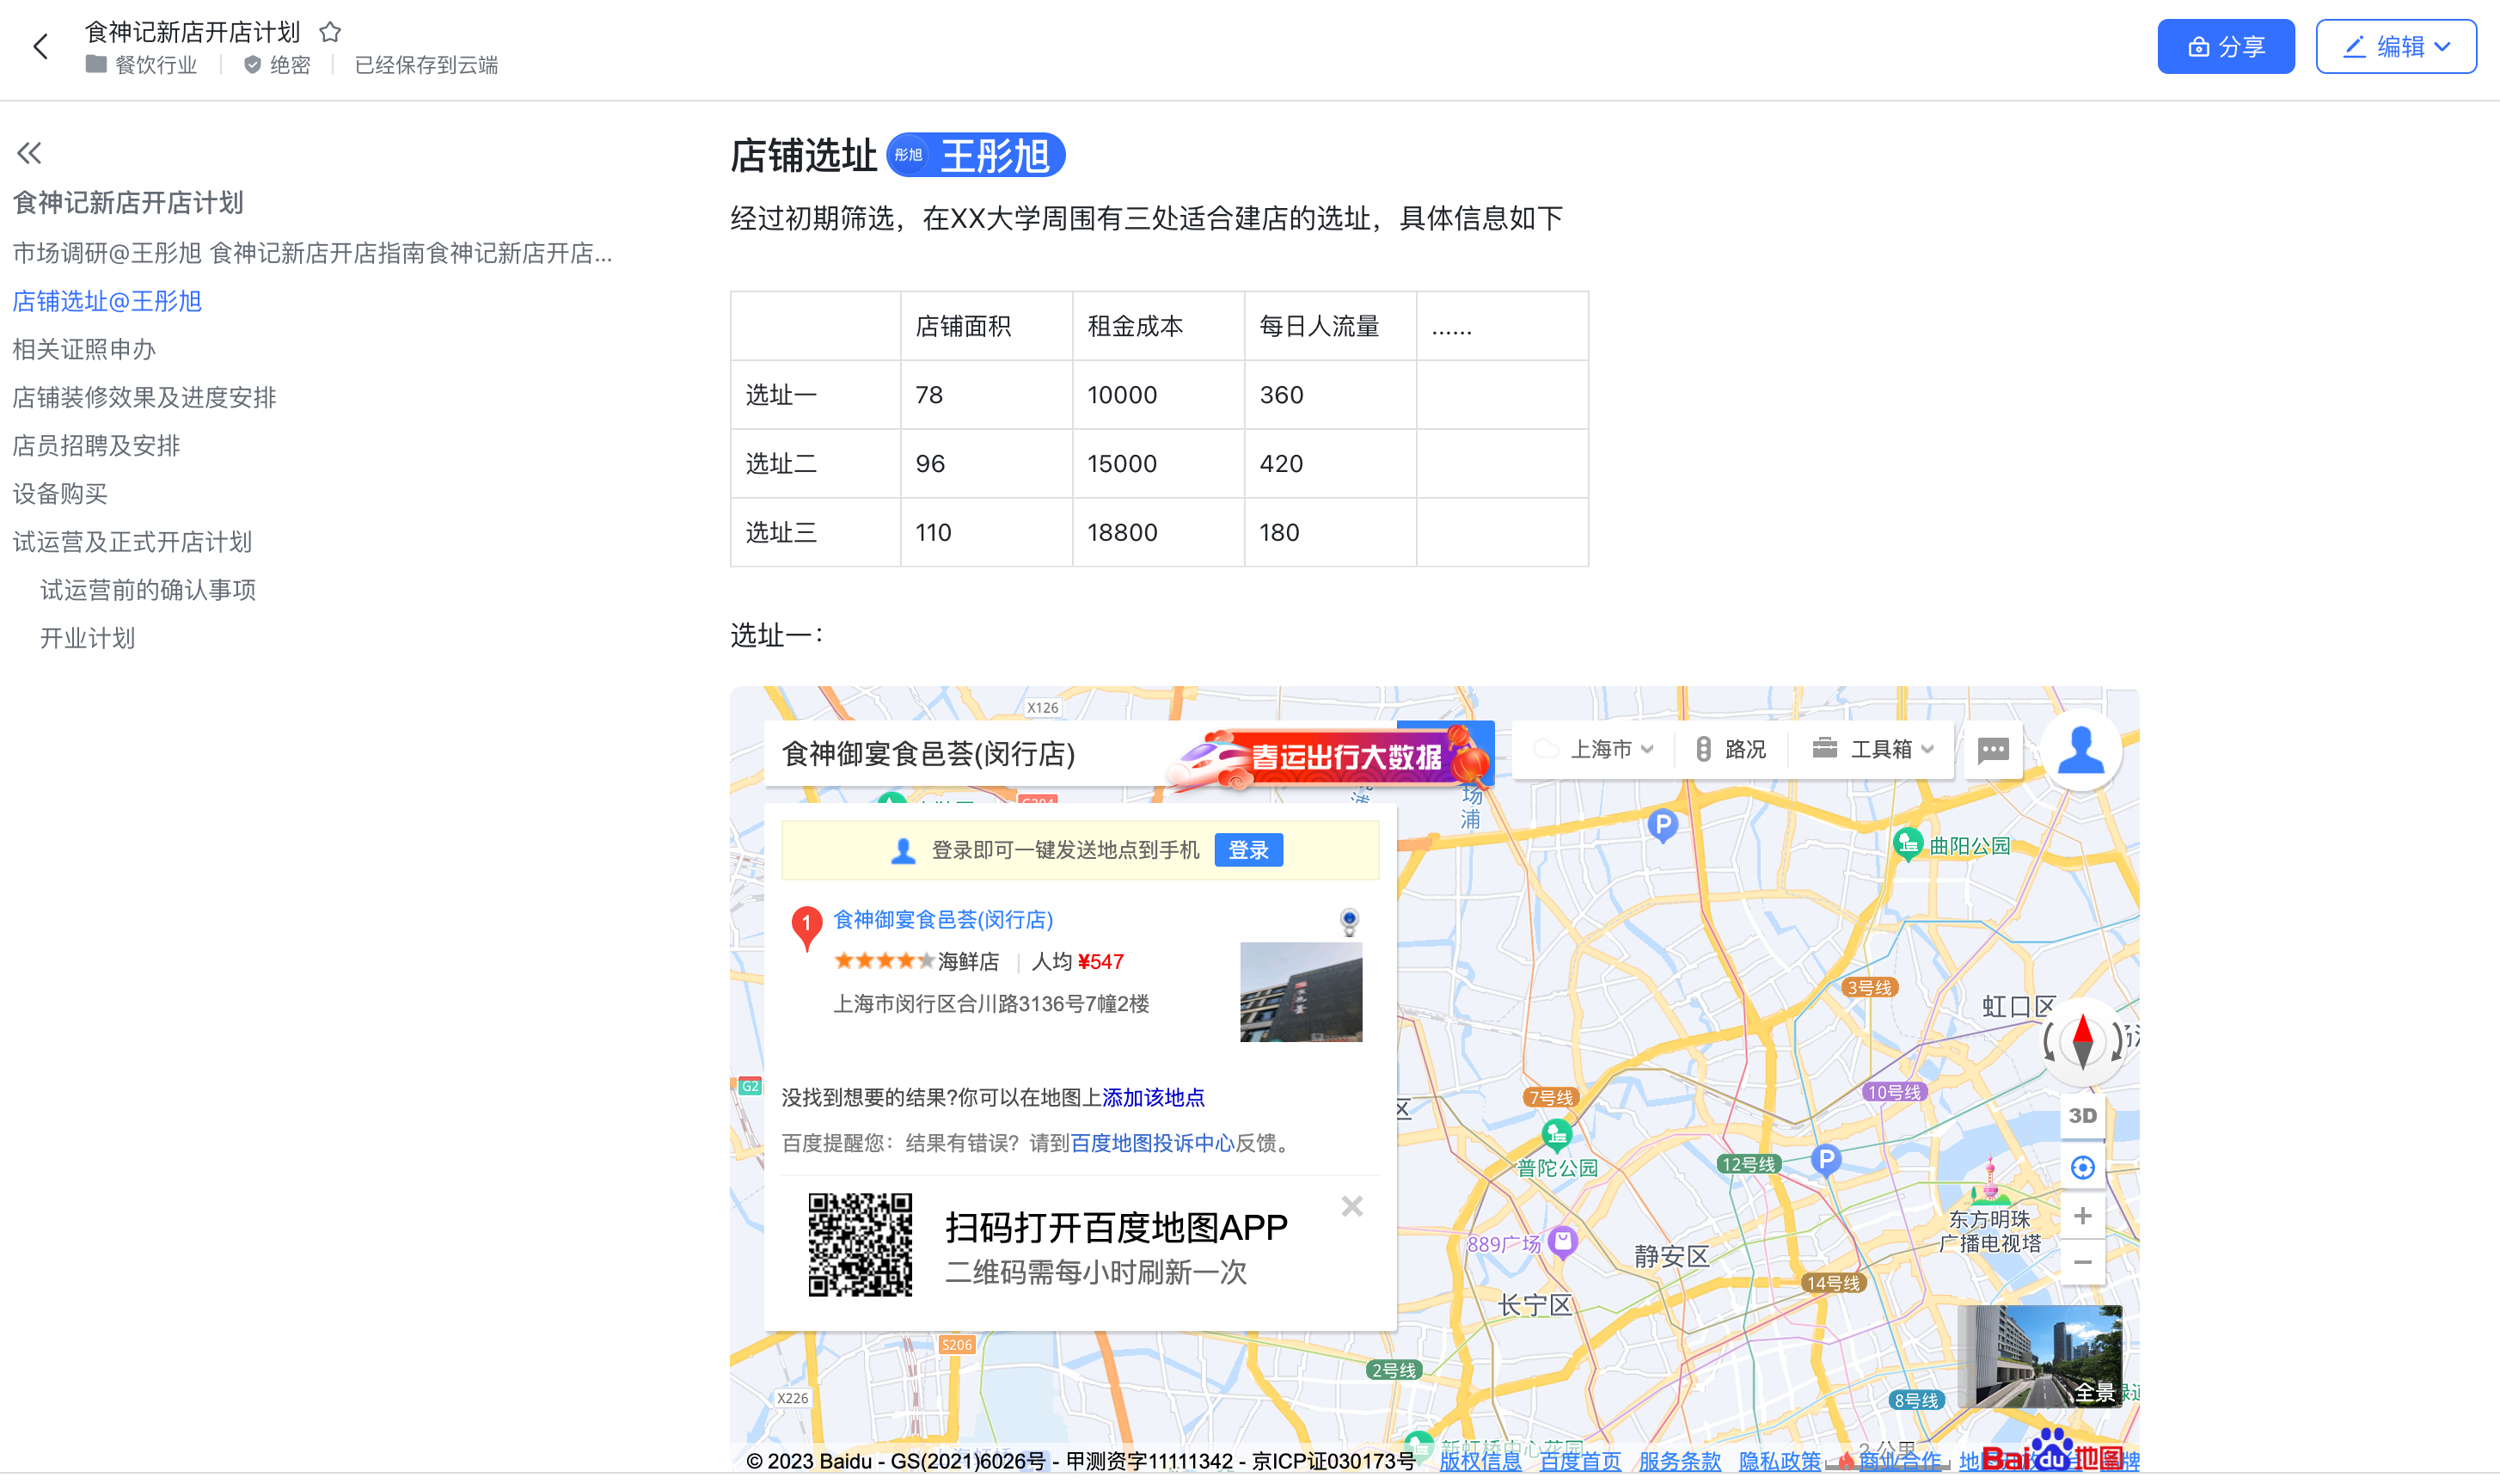Jump to 相关证照申办 section

coord(84,349)
